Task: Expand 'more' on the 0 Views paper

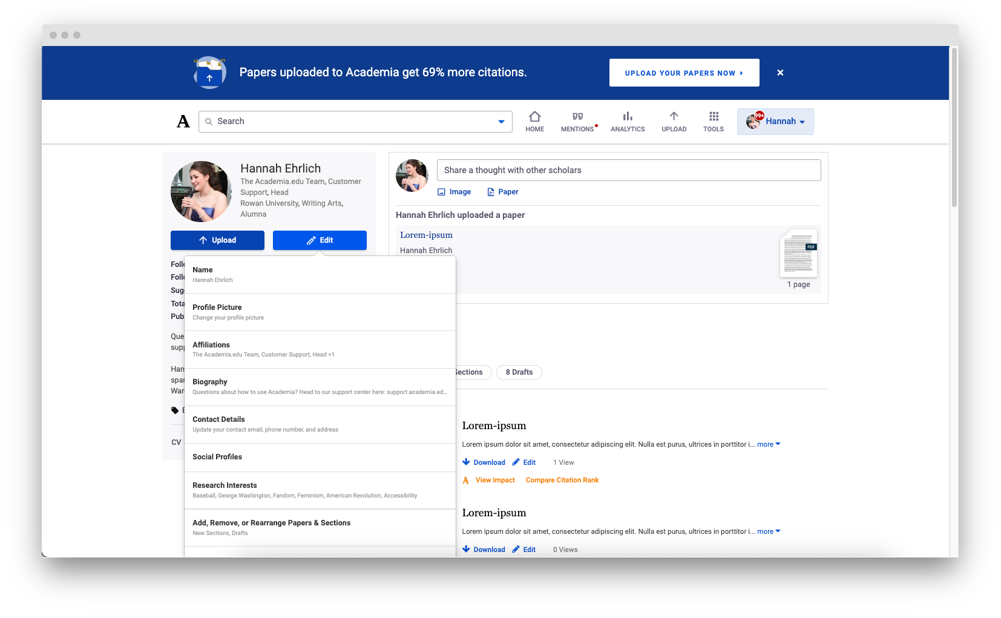Action: pyautogui.click(x=769, y=531)
